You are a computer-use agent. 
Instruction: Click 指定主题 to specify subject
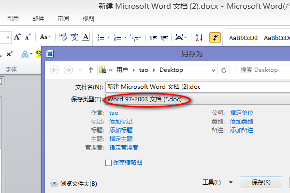(x=121, y=139)
